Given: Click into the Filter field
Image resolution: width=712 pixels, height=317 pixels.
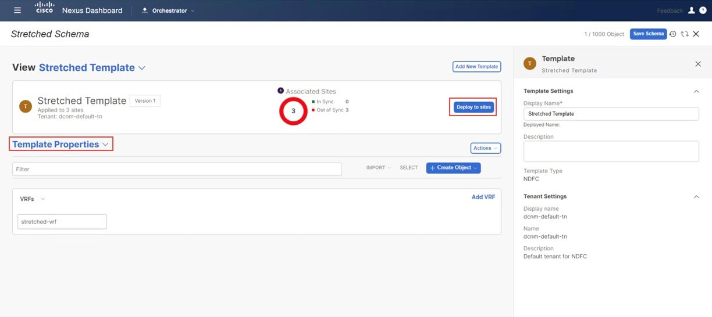Looking at the screenshot, I should [x=177, y=169].
